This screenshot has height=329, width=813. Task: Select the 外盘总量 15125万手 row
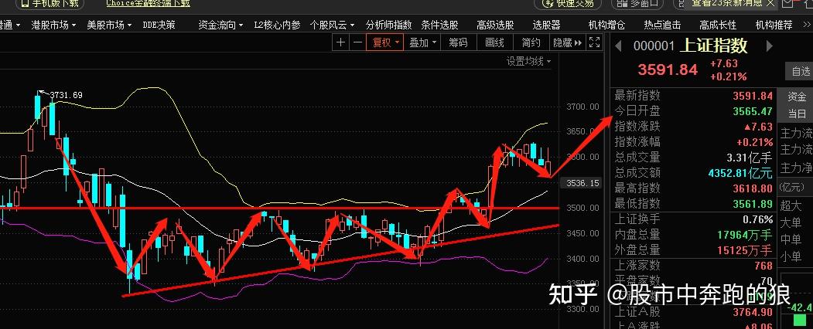click(x=694, y=250)
